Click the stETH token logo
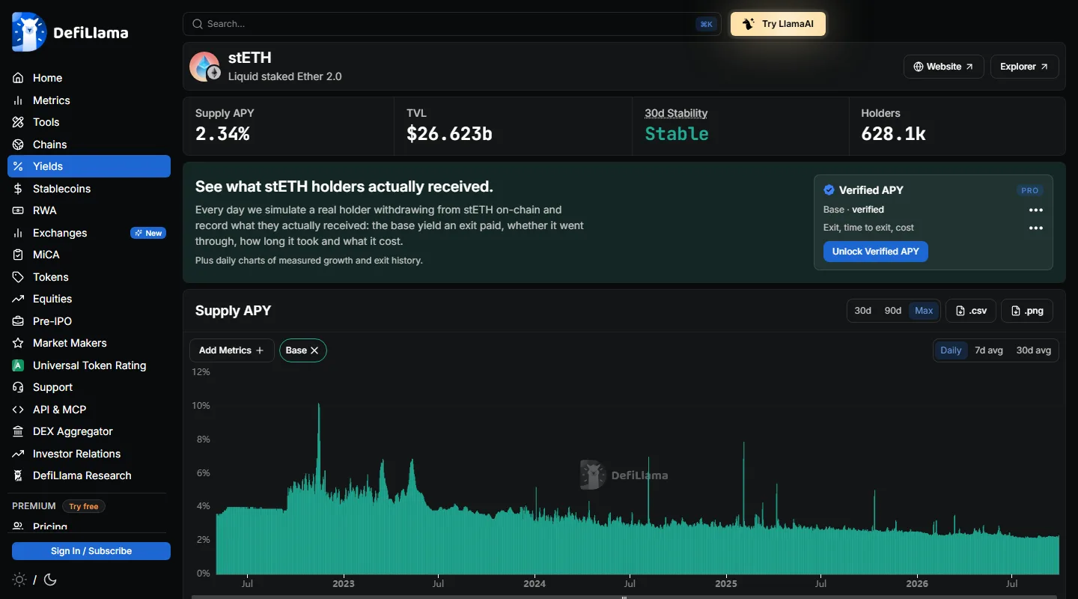This screenshot has width=1078, height=599. coord(204,67)
